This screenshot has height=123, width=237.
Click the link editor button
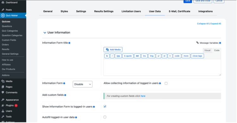118,56
